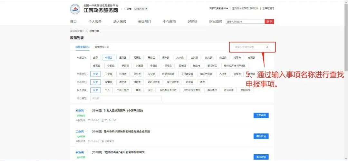The height and width of the screenshot is (161, 348).
Task: Filter by 个体工商户 service target
Action: coord(123,90)
